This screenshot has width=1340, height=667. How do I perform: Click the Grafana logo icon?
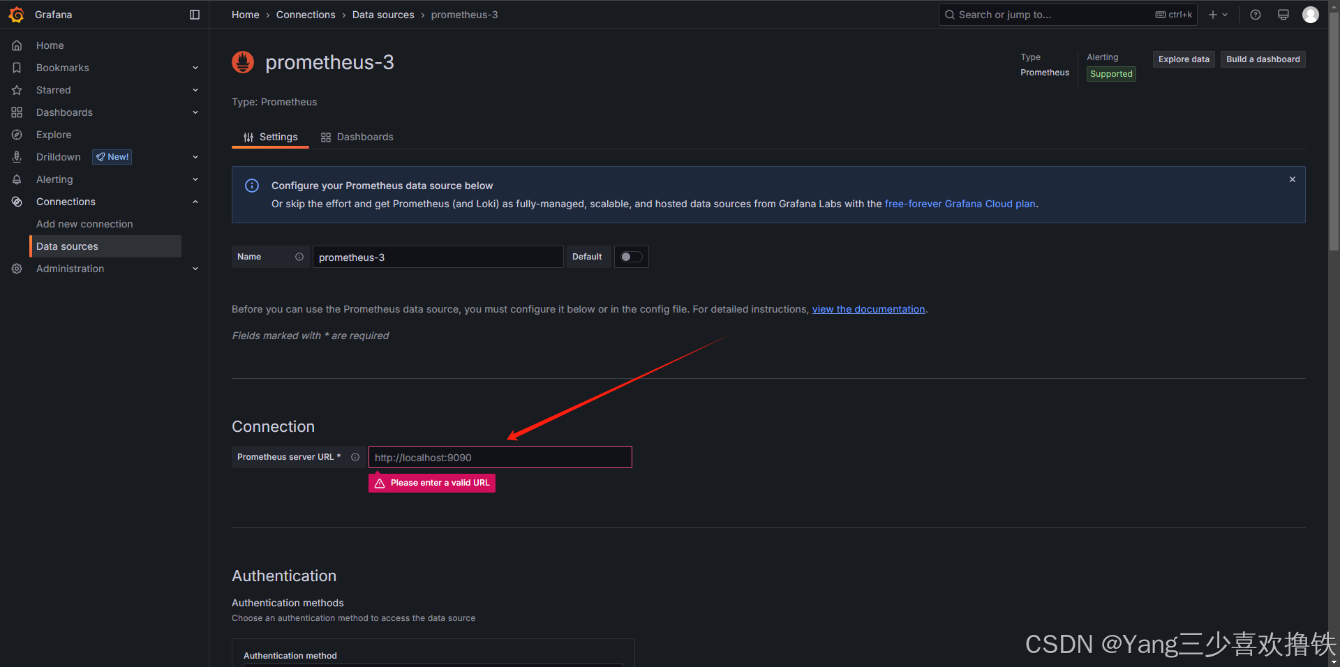click(x=17, y=15)
